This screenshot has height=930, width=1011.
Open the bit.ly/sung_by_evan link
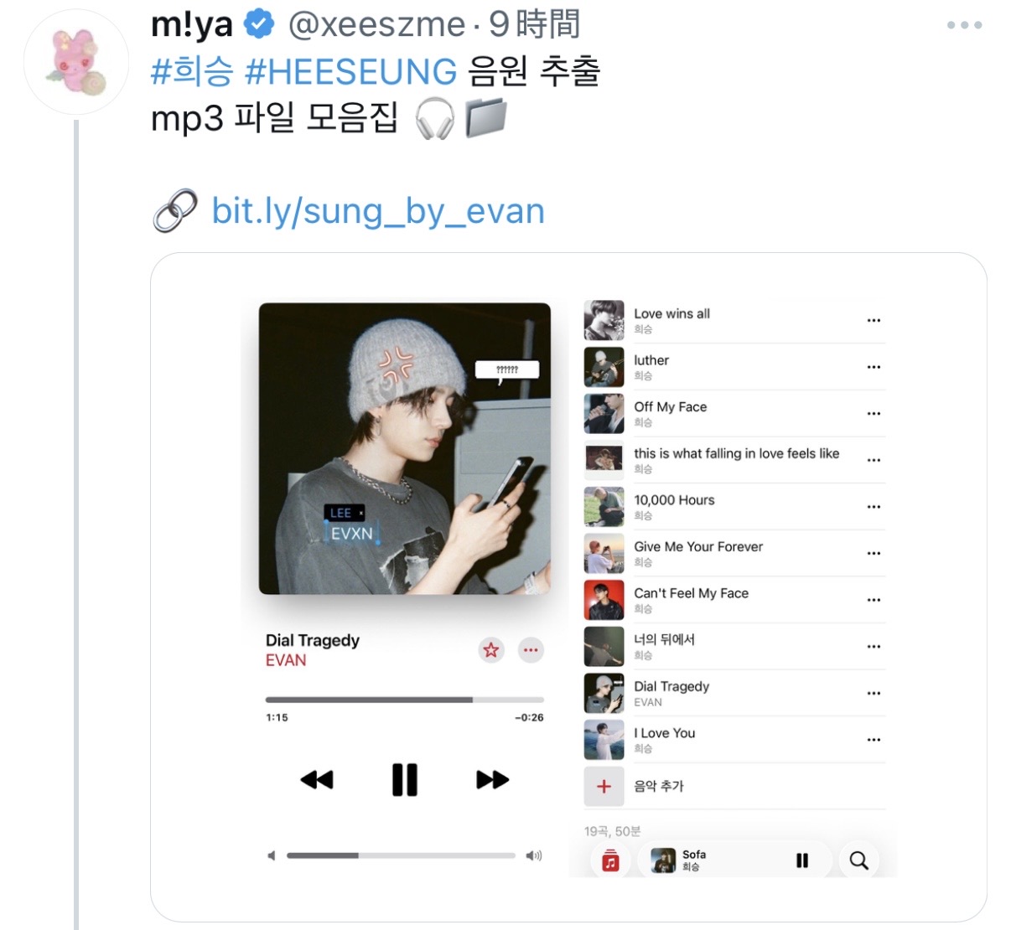point(378,211)
